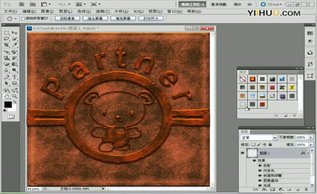Create new style in Styles panel

click(x=285, y=116)
